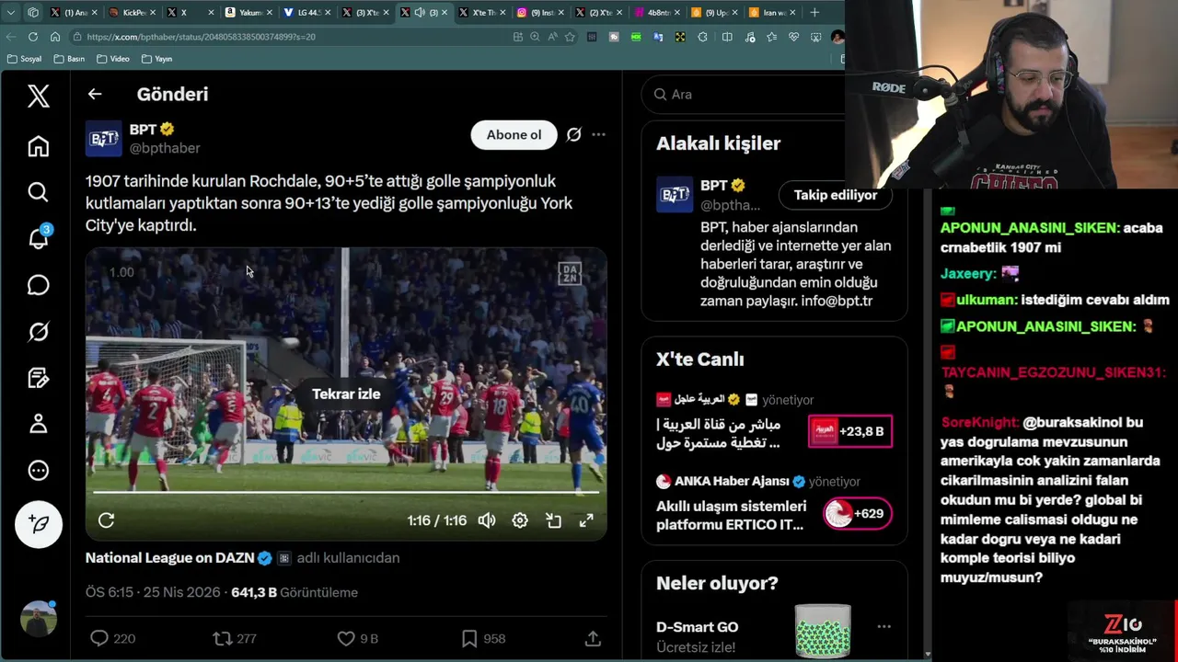Open browser split screen icon
Image resolution: width=1178 pixels, height=662 pixels.
727,37
